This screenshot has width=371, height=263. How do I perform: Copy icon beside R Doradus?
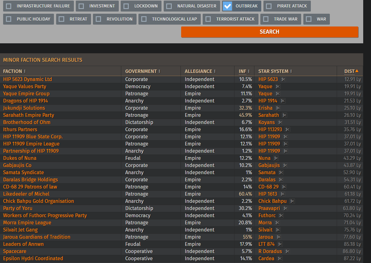coord(287,251)
